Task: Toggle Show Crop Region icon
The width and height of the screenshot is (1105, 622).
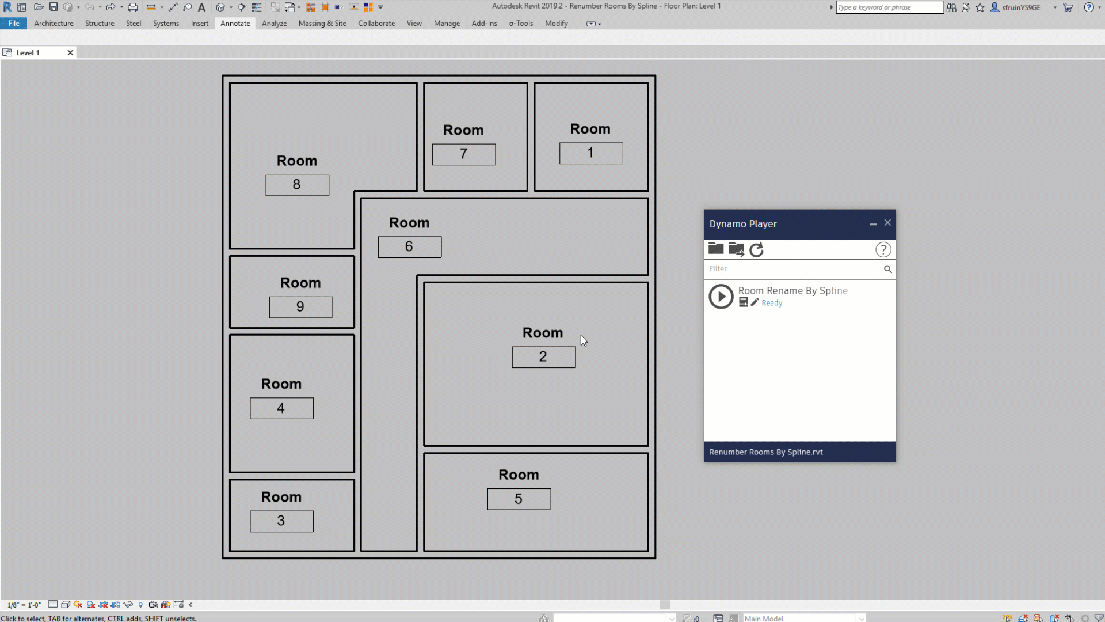Action: [116, 605]
